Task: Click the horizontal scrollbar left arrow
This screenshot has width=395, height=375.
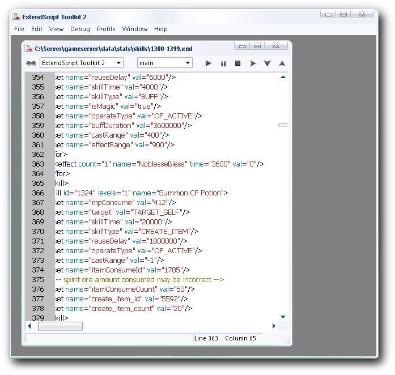Action: click(x=29, y=326)
